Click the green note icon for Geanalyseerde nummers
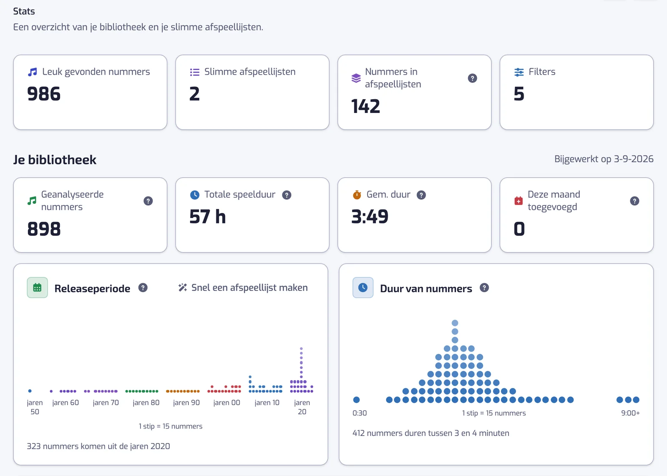667x476 pixels. click(x=32, y=201)
